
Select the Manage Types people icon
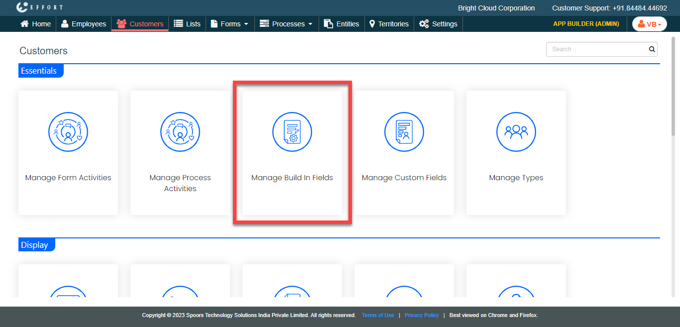tap(516, 132)
